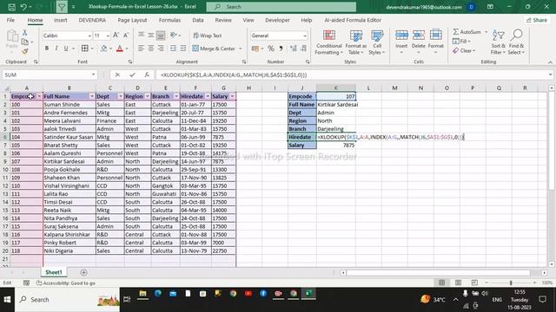Click the Font Color red A

point(120,49)
